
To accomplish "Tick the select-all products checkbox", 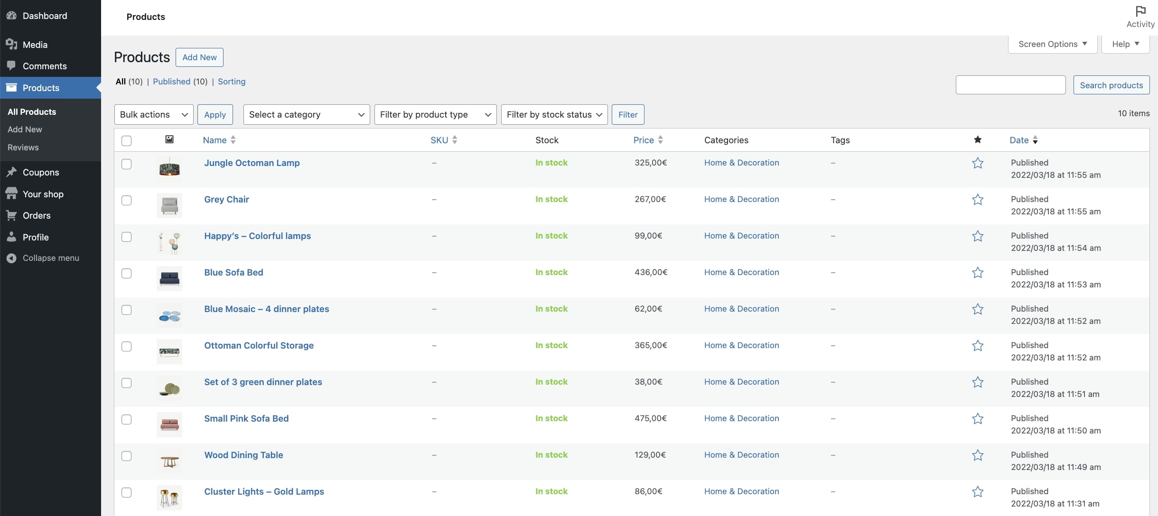I will pyautogui.click(x=126, y=141).
